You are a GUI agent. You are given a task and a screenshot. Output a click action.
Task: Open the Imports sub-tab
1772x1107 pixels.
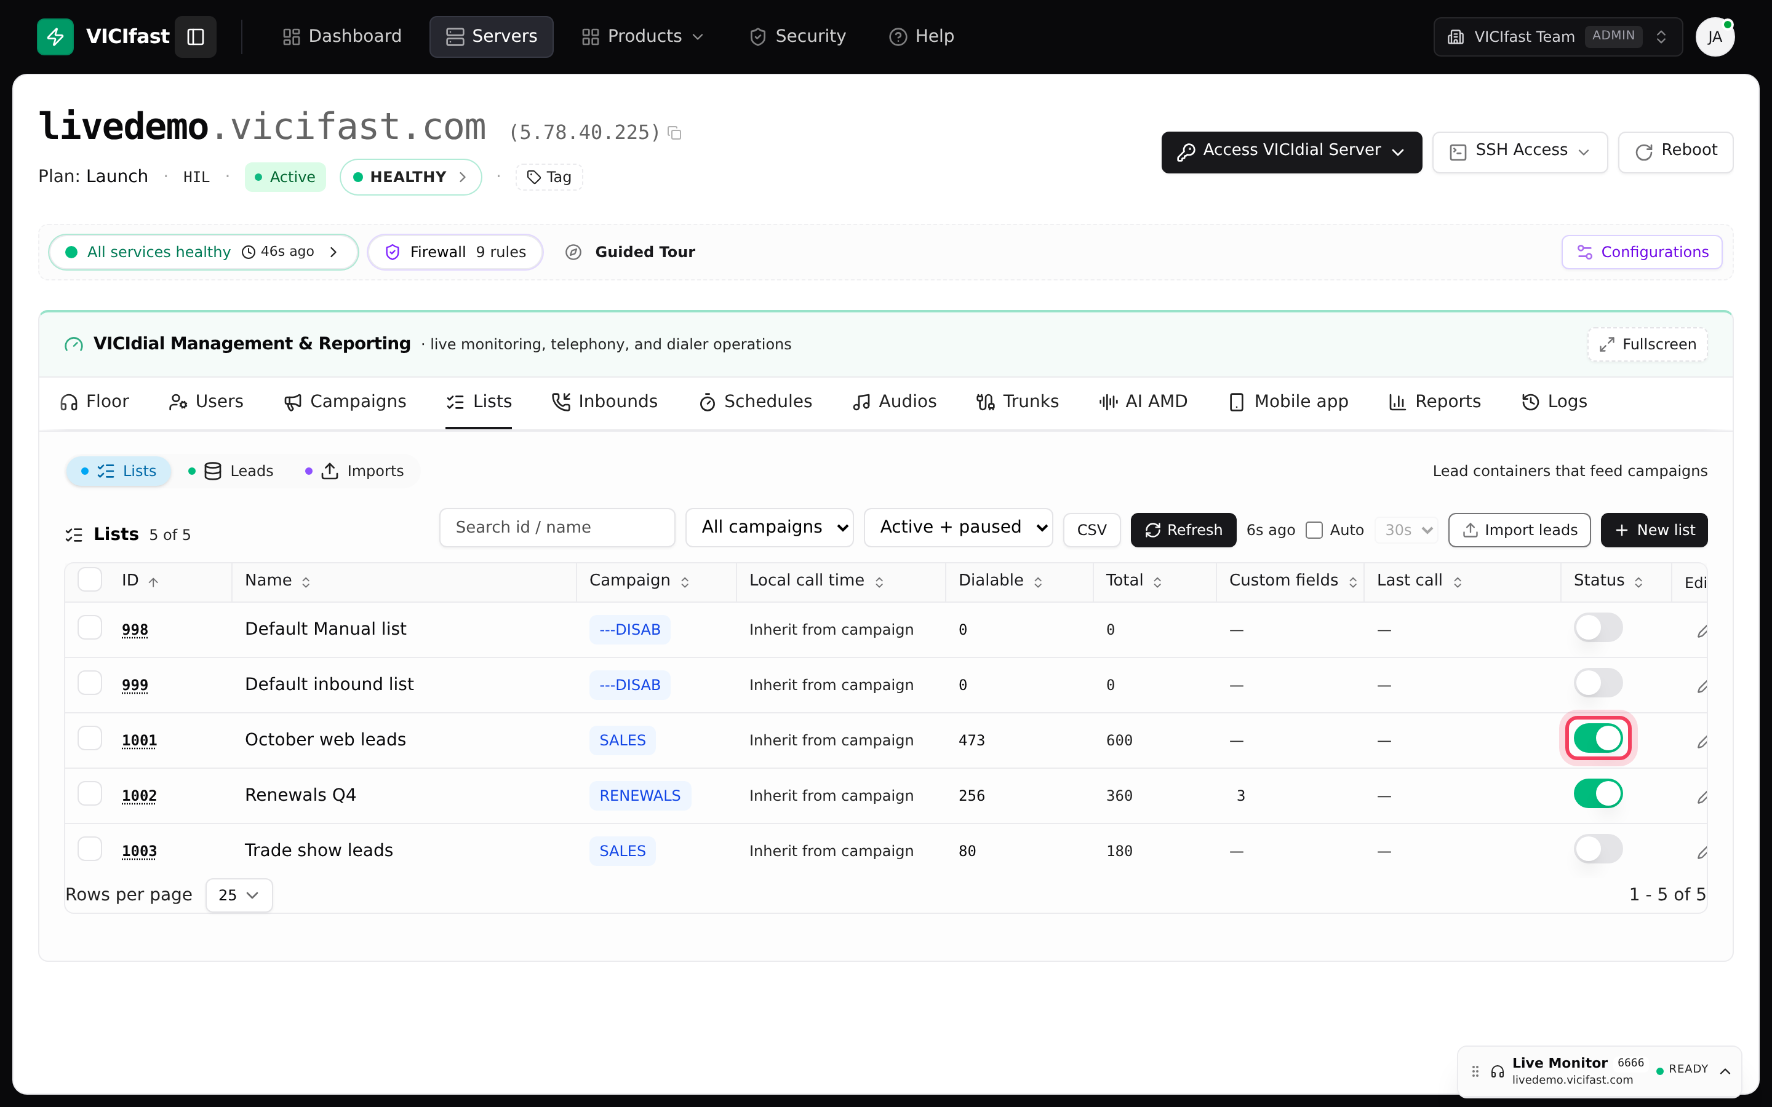(x=354, y=472)
